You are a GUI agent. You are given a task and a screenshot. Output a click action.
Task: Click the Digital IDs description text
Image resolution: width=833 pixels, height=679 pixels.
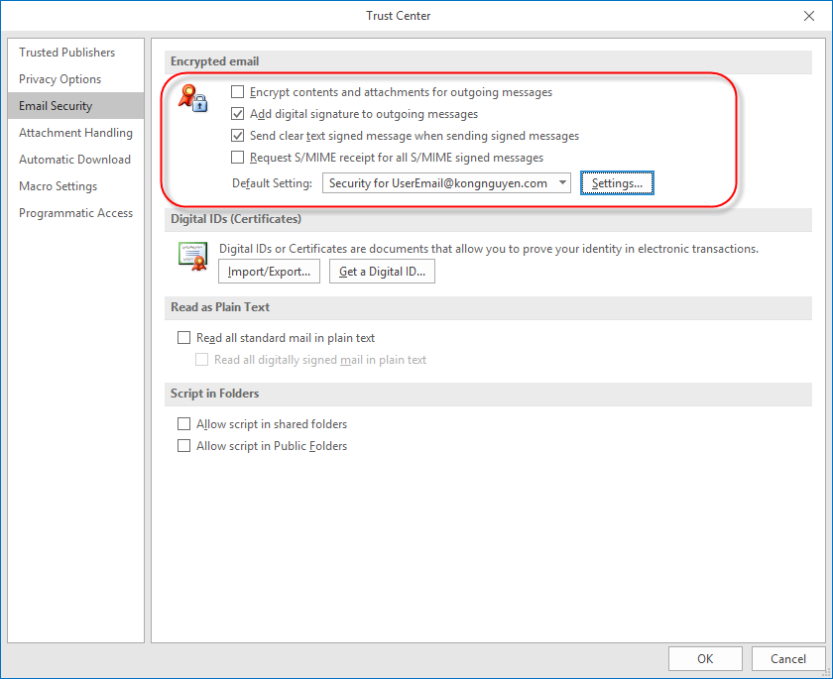pyautogui.click(x=489, y=249)
